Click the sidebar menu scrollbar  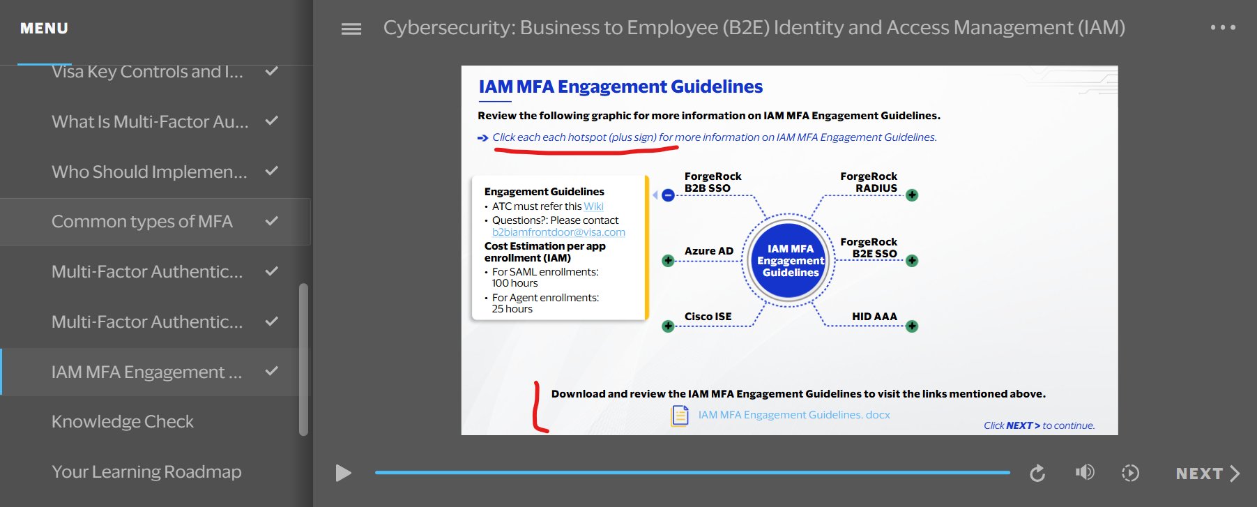tap(303, 359)
